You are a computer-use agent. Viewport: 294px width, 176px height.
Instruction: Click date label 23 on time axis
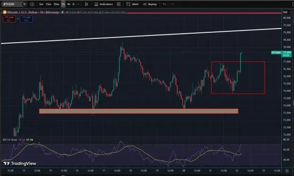[263, 170]
